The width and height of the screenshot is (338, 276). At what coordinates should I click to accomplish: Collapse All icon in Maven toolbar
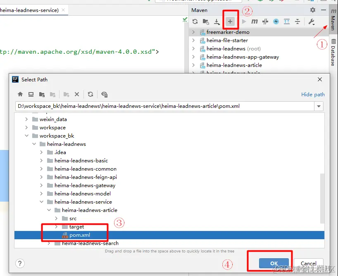coord(298,21)
